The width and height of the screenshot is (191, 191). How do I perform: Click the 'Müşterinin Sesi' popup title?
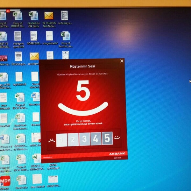[x=82, y=66]
